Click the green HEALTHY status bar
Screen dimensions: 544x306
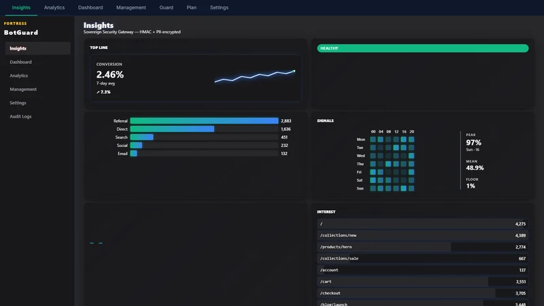[422, 48]
